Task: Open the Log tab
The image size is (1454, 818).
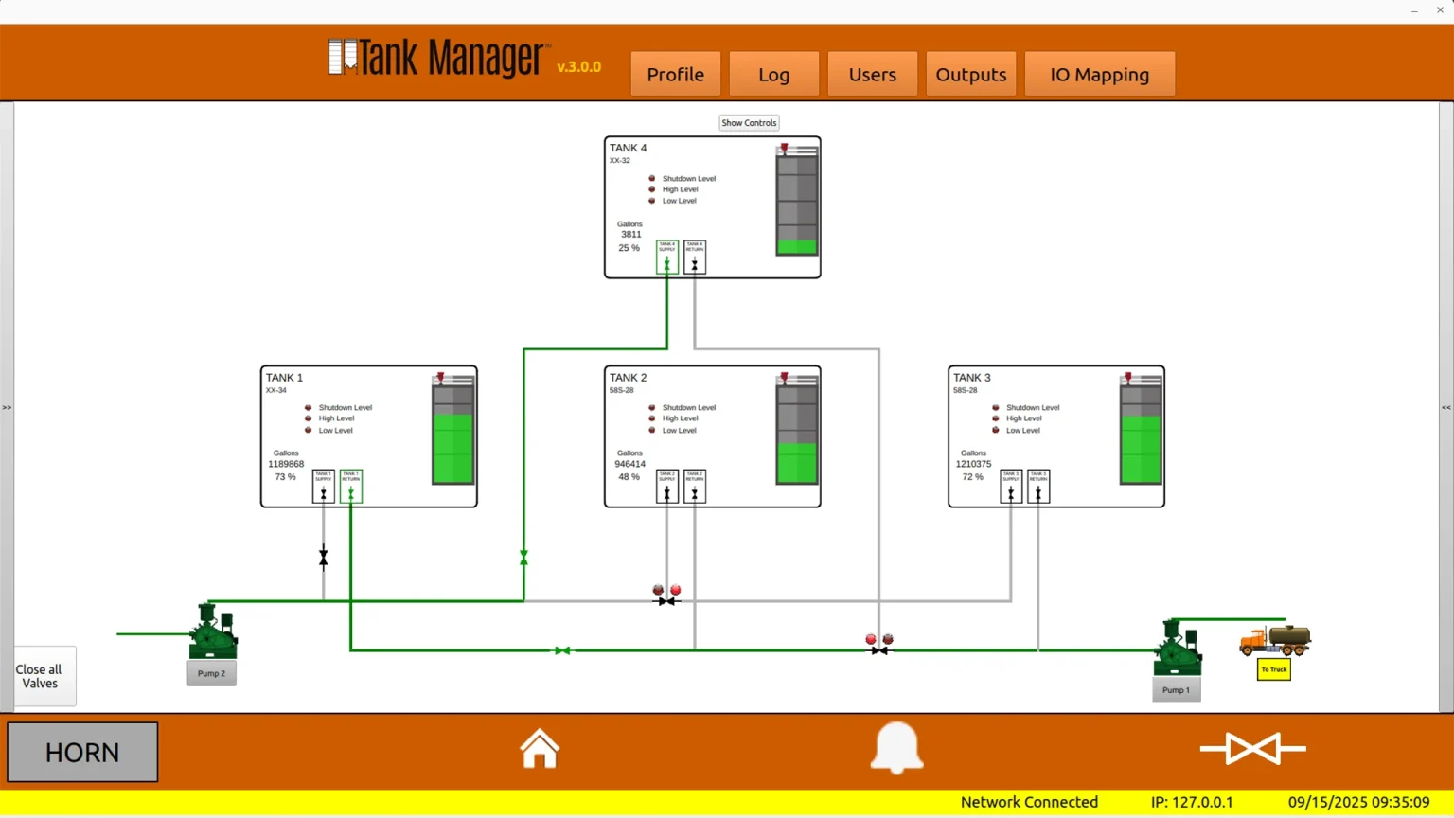Action: point(774,74)
